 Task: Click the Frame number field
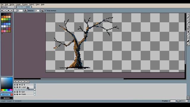[173, 101]
